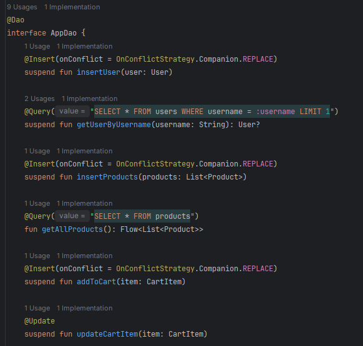Click 'WHERE' keyword in the SQL query
363x346 pixels.
pos(192,112)
